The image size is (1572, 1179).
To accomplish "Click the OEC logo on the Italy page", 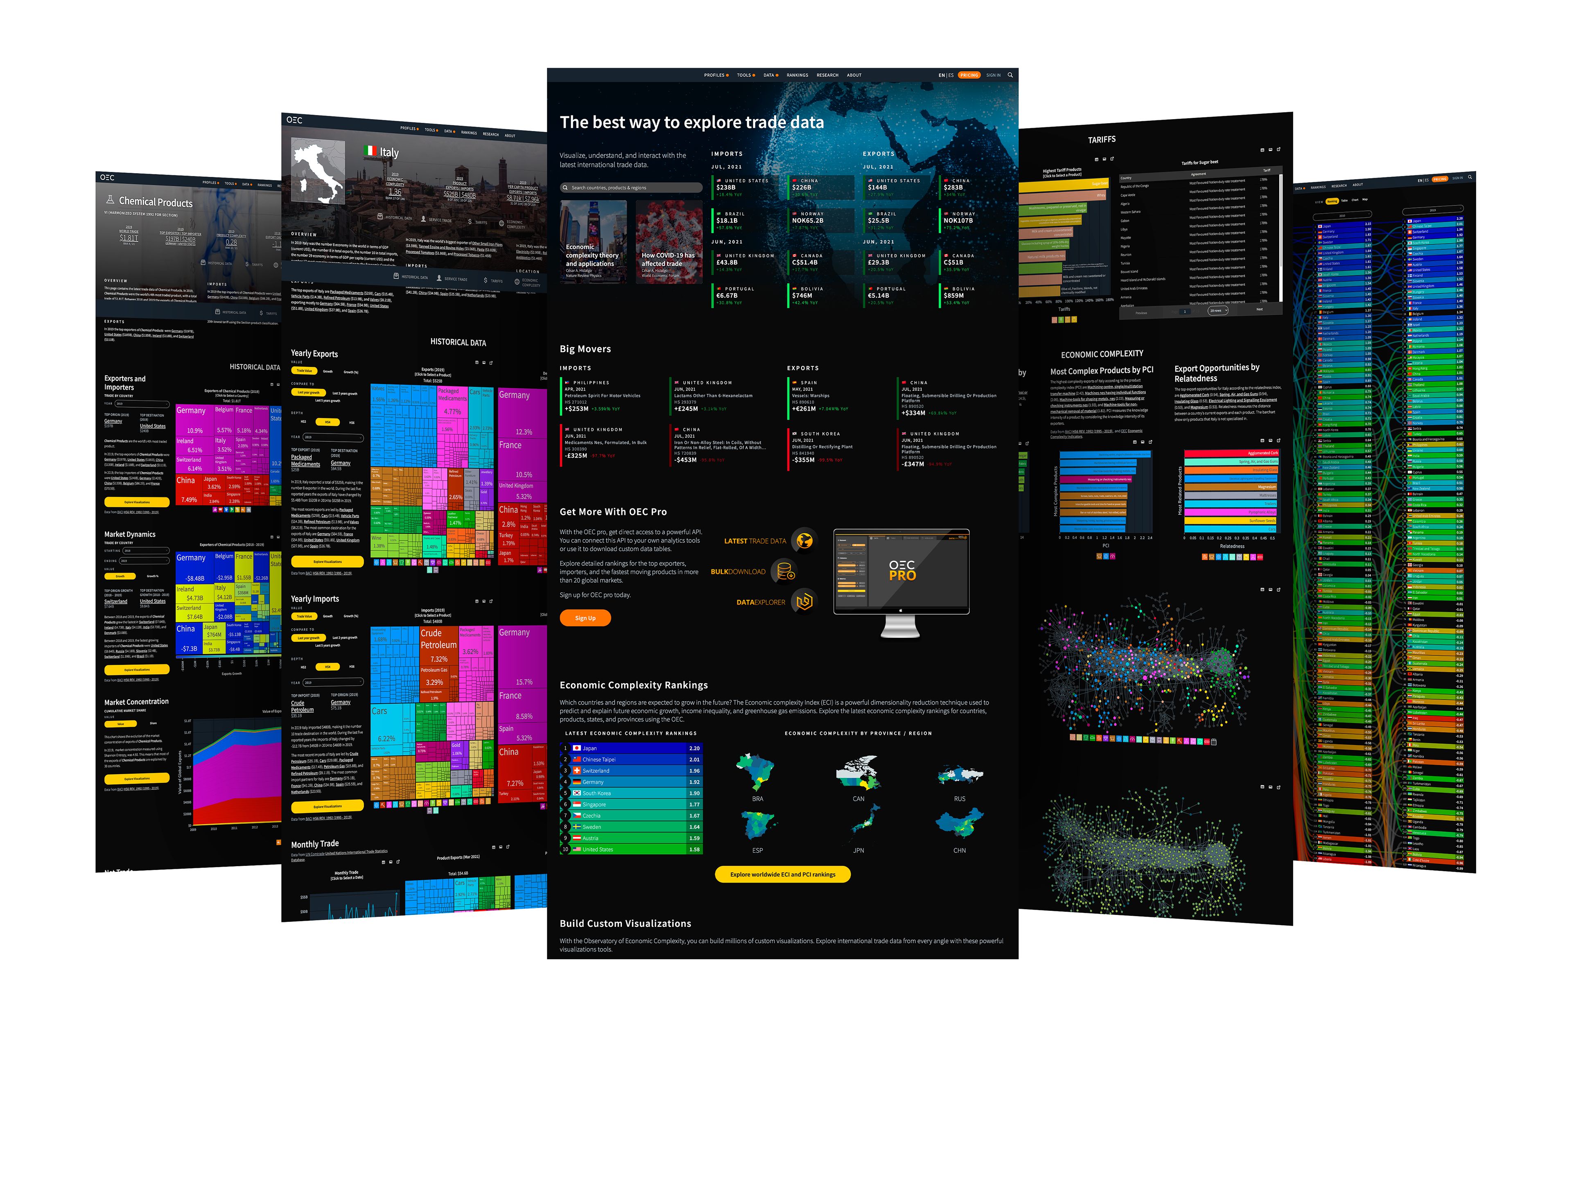I will click(294, 120).
